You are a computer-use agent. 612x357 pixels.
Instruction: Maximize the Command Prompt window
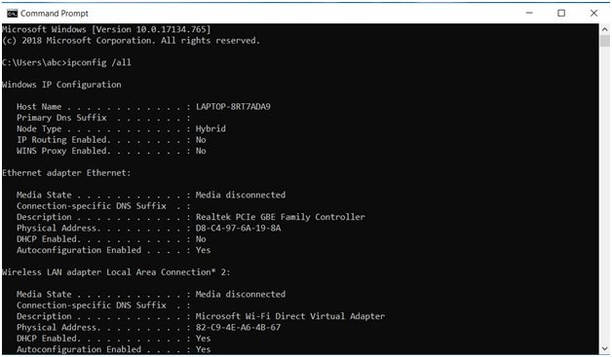[561, 13]
